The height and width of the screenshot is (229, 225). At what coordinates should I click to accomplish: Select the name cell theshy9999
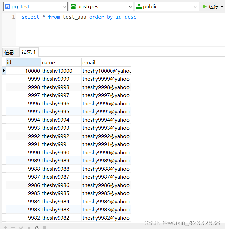click(x=61, y=79)
